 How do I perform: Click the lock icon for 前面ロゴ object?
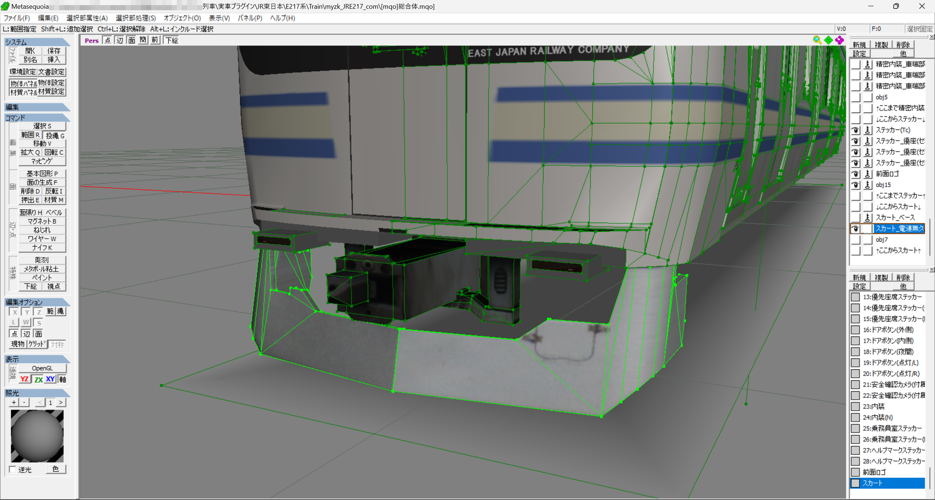tap(868, 174)
